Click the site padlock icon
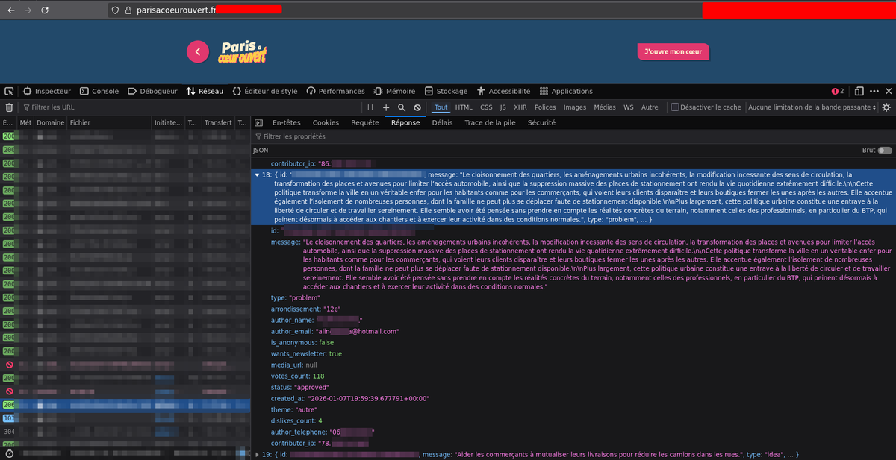The height and width of the screenshot is (460, 896). point(128,10)
